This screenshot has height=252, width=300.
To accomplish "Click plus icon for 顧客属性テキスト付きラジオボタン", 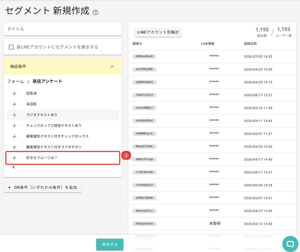I will pos(14,147).
